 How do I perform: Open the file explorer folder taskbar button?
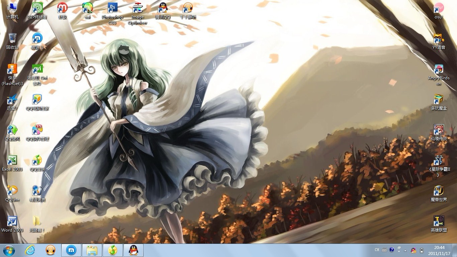(92, 250)
